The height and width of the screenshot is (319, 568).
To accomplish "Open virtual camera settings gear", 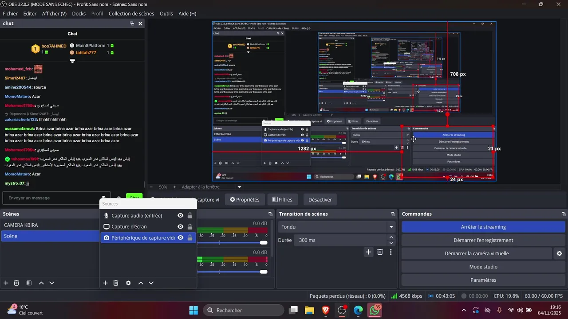I will [x=559, y=253].
